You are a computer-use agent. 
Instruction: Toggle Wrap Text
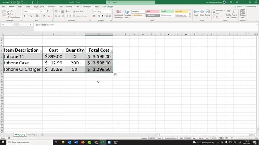point(78,12)
